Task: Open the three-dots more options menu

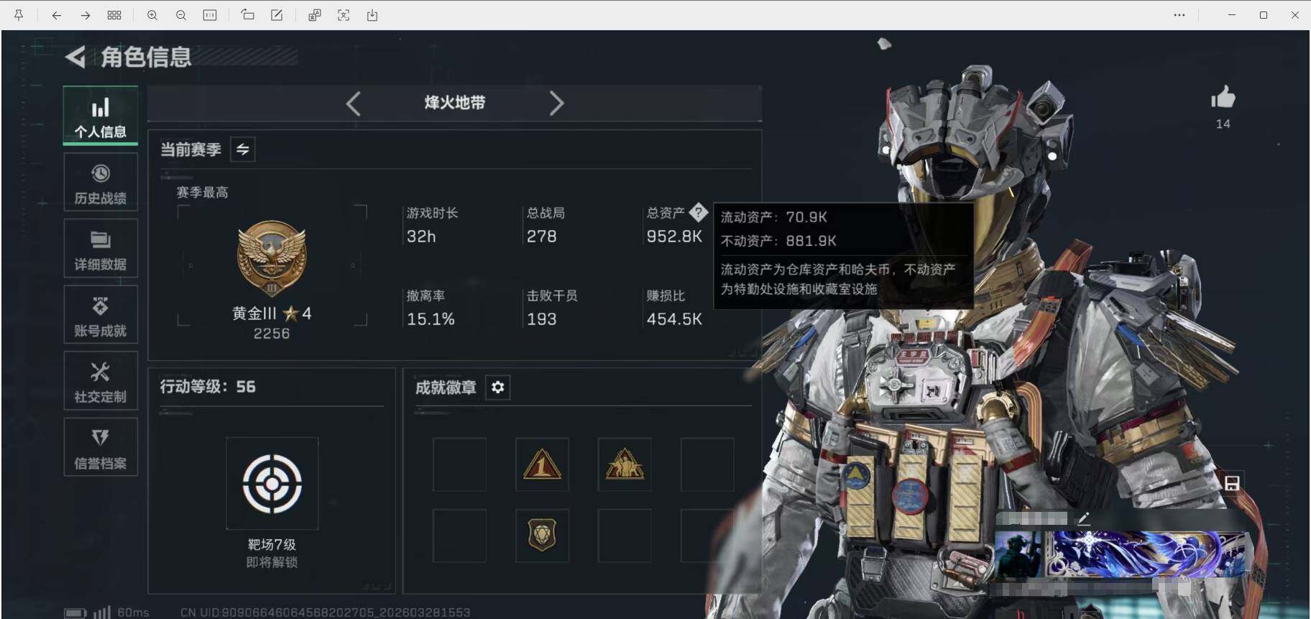Action: coord(1179,15)
